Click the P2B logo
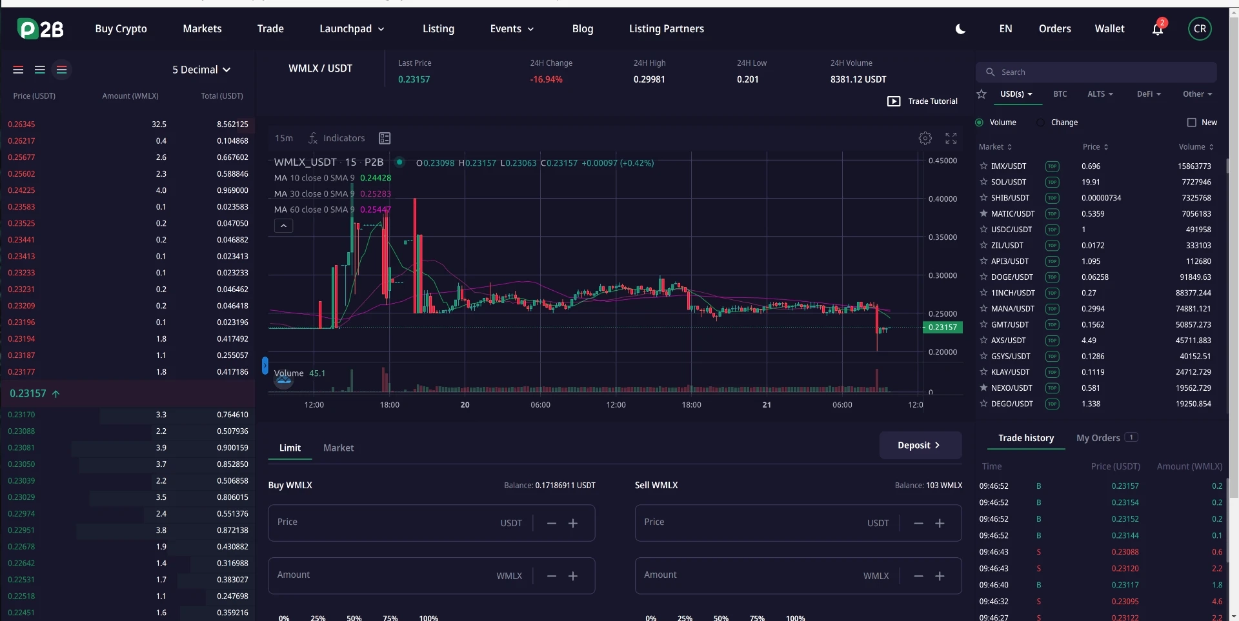Viewport: 1239px width, 621px height. [x=40, y=28]
